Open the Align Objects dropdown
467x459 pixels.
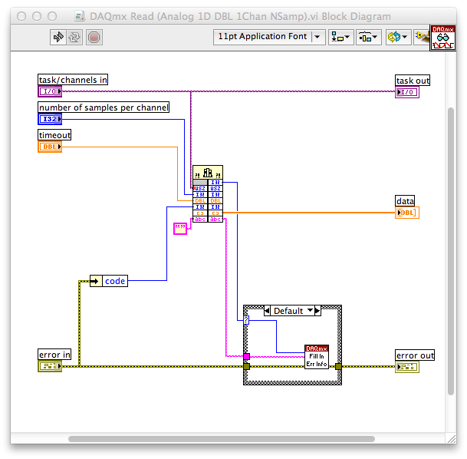click(x=341, y=38)
